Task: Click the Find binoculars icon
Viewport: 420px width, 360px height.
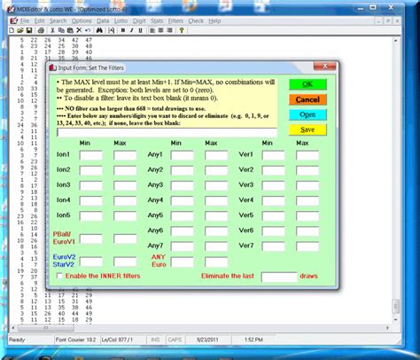Action: pyautogui.click(x=99, y=30)
